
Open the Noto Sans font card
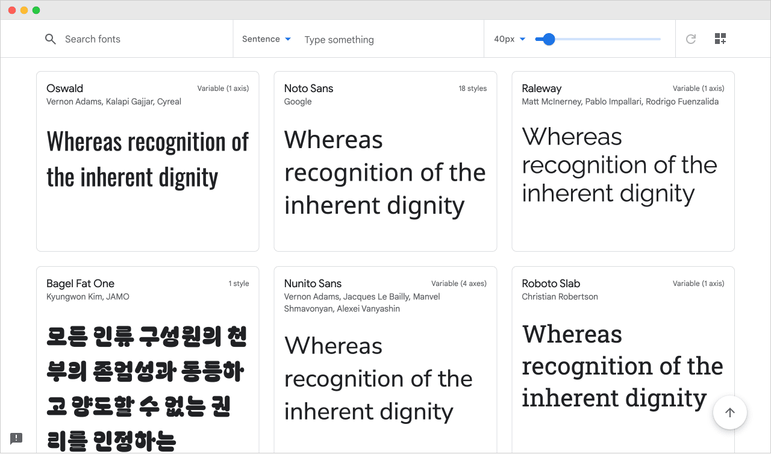coord(385,161)
